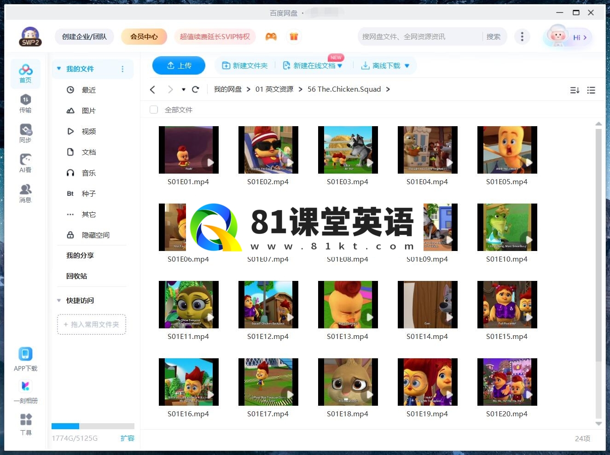Open 回收站 recycle bin
The width and height of the screenshot is (610, 455).
click(76, 276)
